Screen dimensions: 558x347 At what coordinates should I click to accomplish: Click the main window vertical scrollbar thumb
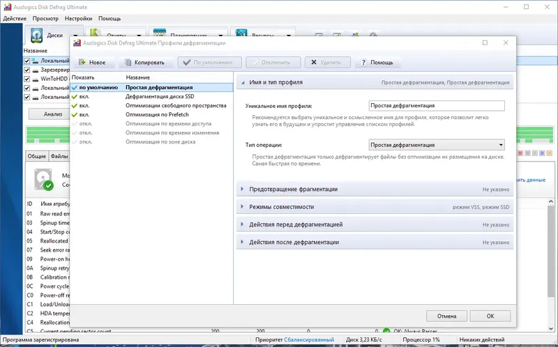pyautogui.click(x=551, y=252)
